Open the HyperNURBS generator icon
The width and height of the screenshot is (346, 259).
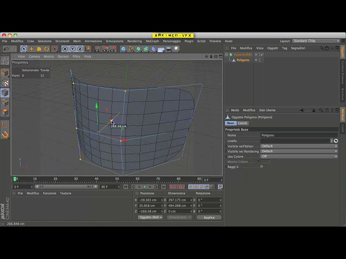[x=138, y=49]
